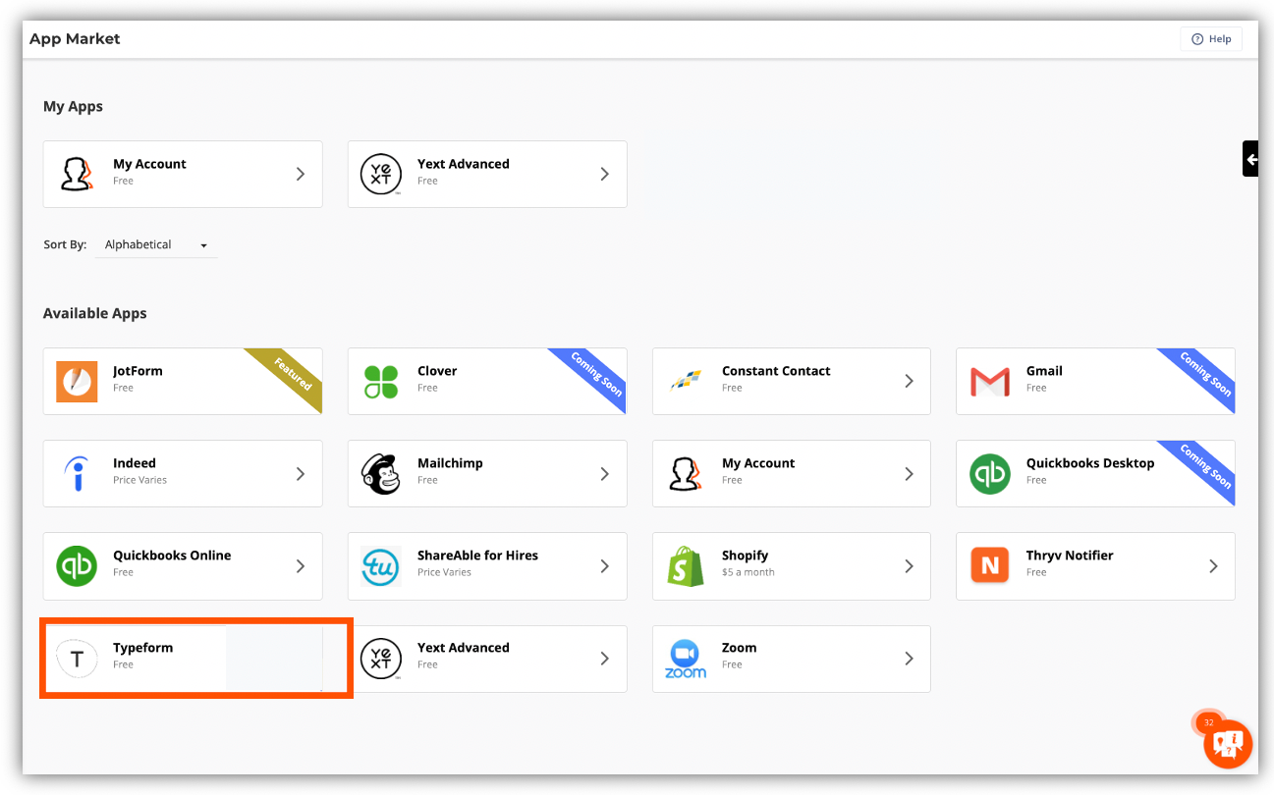Viewport: 1274px width, 795px height.
Task: Click the 'Constant Contact' app title
Action: (776, 371)
